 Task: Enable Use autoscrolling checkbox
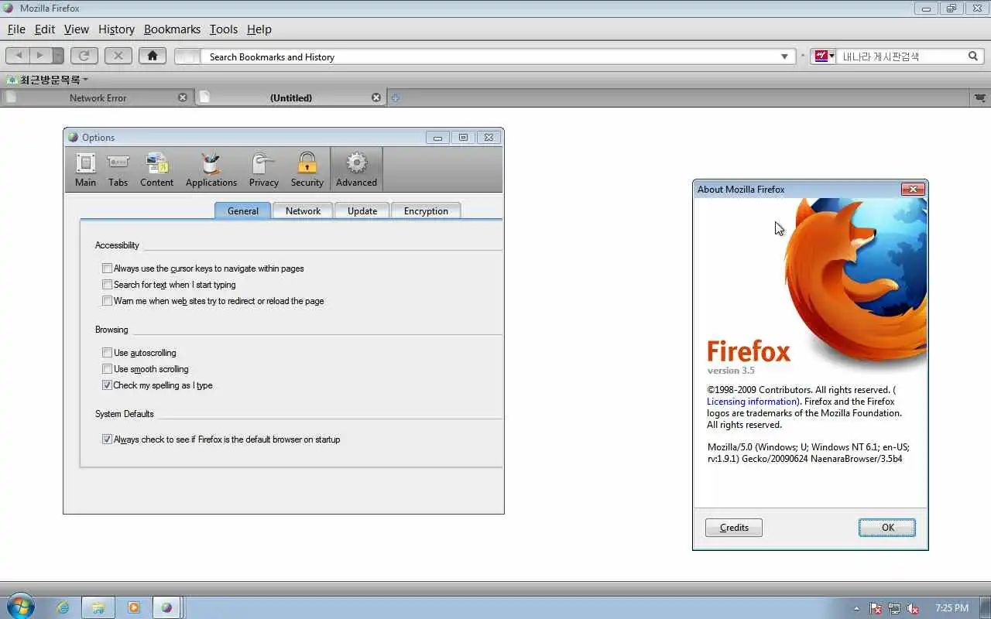[x=107, y=353]
